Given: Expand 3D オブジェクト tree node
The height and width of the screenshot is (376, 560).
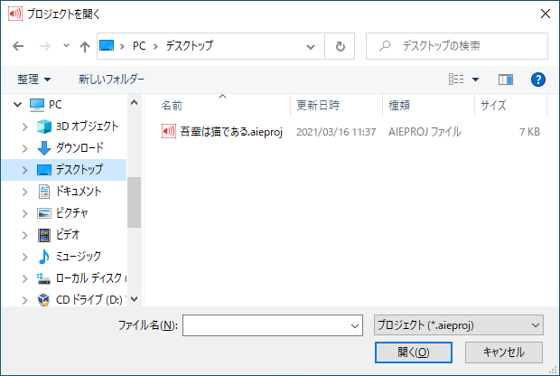Looking at the screenshot, I should tap(24, 127).
